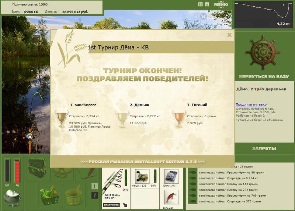The height and width of the screenshot is (211, 295).
Task: Click the rod durability bar at 96%
Action: click(x=126, y=178)
